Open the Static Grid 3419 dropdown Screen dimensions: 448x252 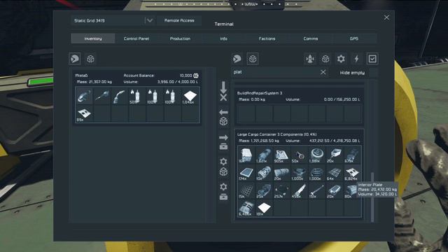point(113,20)
